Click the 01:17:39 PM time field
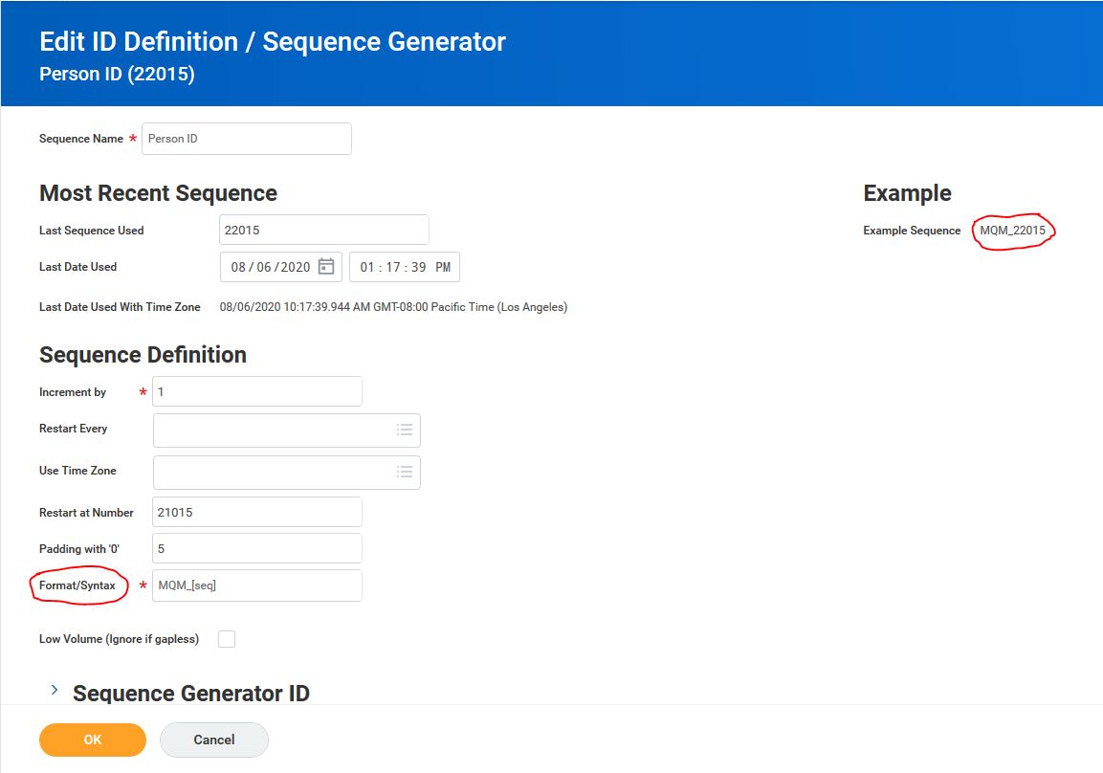This screenshot has height=773, width=1103. tap(405, 267)
